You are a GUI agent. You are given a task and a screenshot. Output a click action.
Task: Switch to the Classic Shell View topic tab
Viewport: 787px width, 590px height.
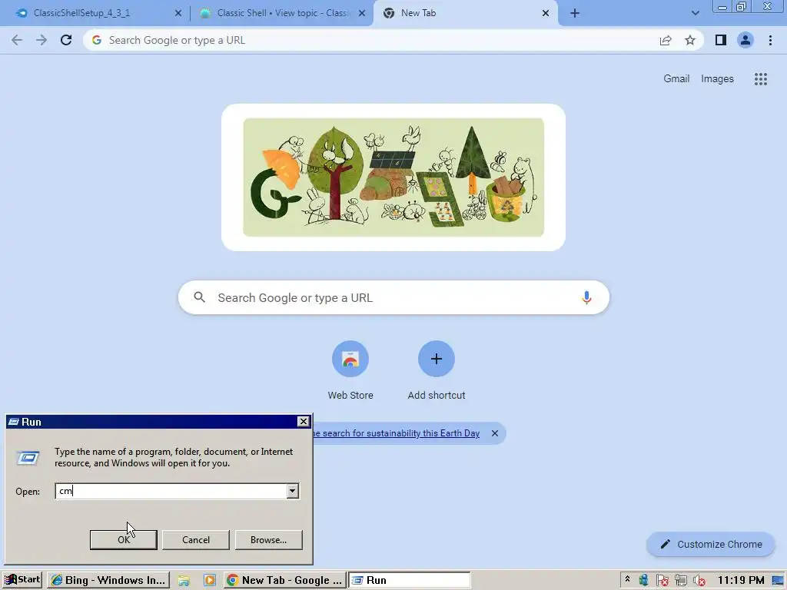coord(281,13)
